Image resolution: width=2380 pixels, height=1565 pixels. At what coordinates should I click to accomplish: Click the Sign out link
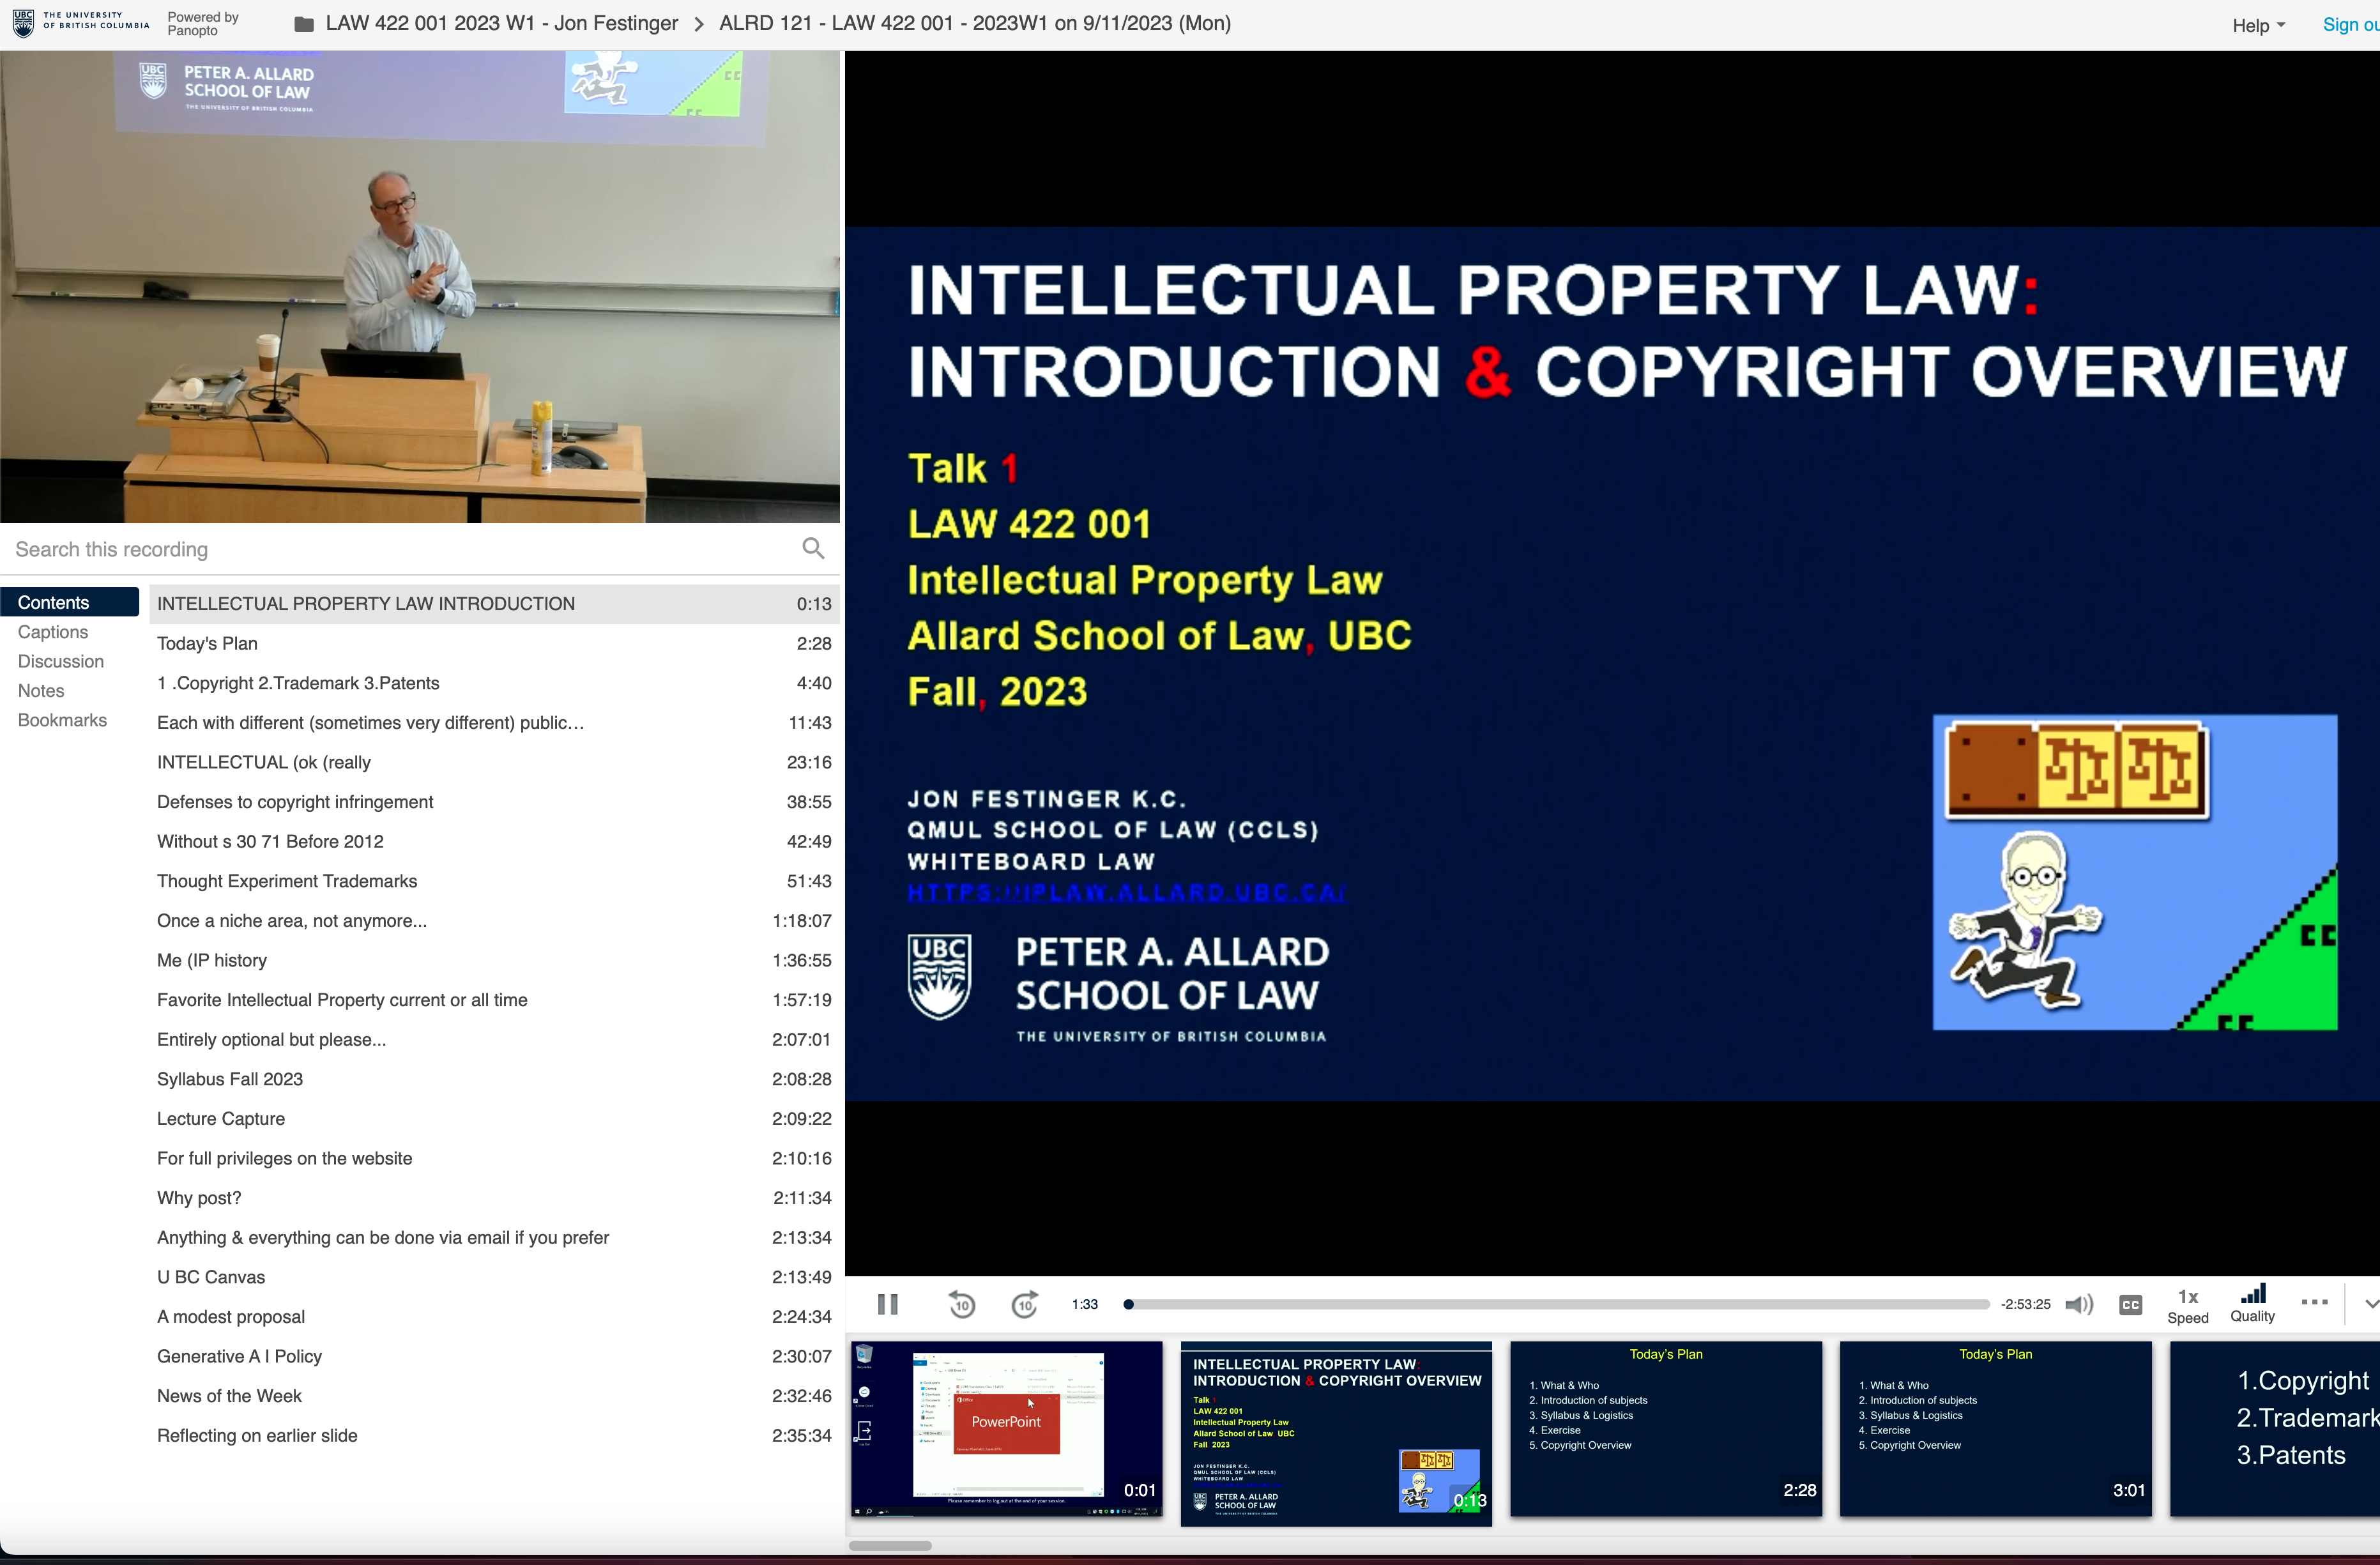pyautogui.click(x=2350, y=24)
